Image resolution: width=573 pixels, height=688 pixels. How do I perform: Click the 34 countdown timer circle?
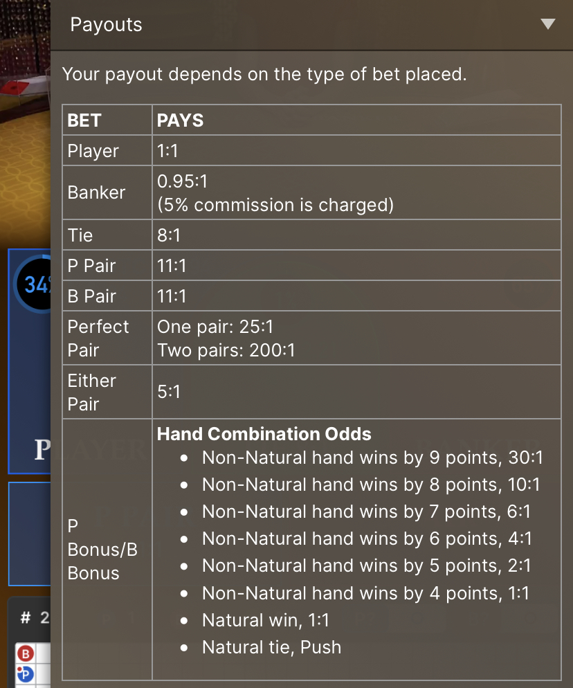coord(33,284)
